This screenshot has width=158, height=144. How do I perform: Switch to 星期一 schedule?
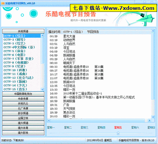click(51, 128)
